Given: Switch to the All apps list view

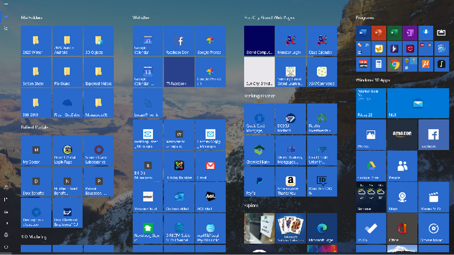Looking at the screenshot, I should click(6, 28).
